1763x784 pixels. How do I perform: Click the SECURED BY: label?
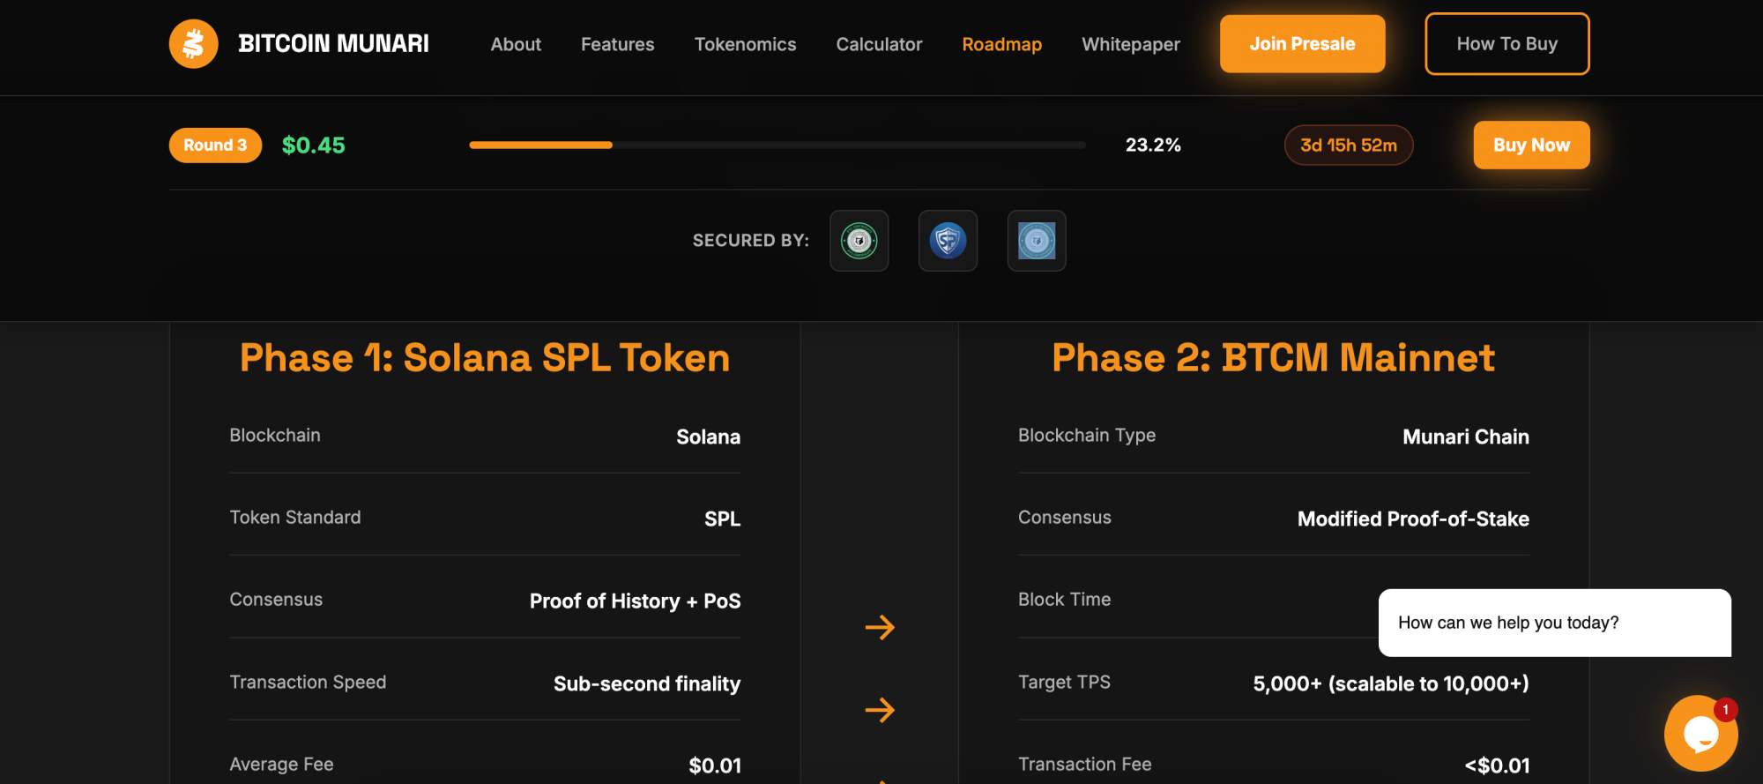coord(750,241)
